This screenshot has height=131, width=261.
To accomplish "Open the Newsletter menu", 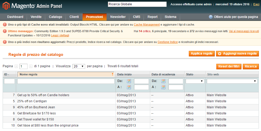I will (x=118, y=17).
